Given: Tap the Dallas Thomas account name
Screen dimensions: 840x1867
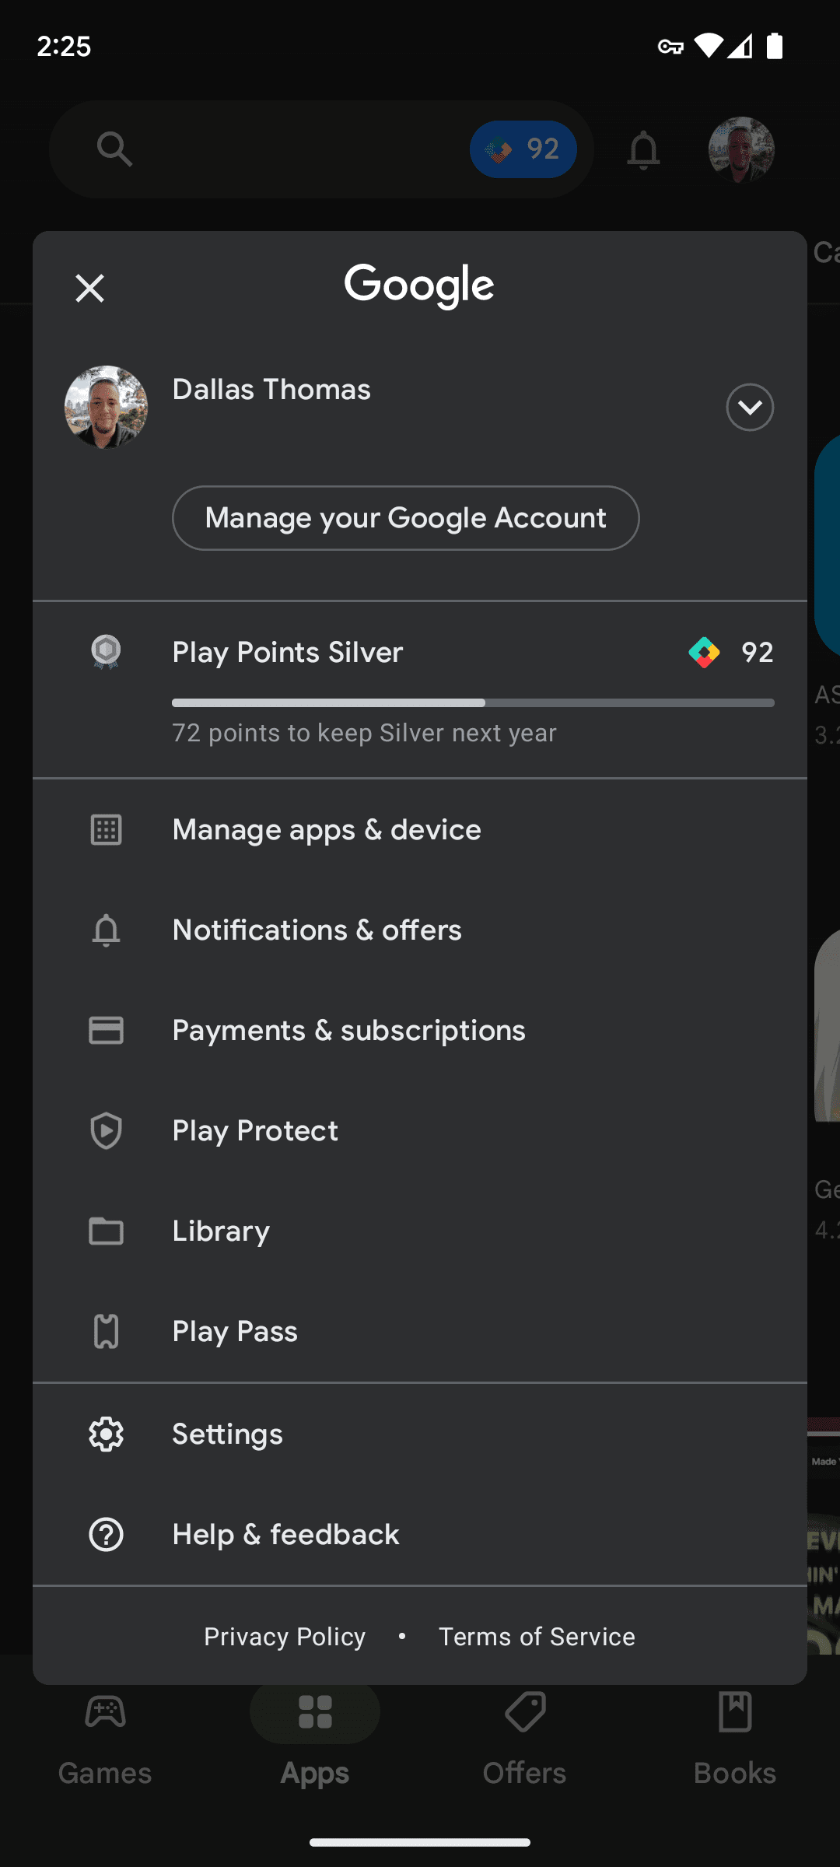Looking at the screenshot, I should [x=271, y=390].
